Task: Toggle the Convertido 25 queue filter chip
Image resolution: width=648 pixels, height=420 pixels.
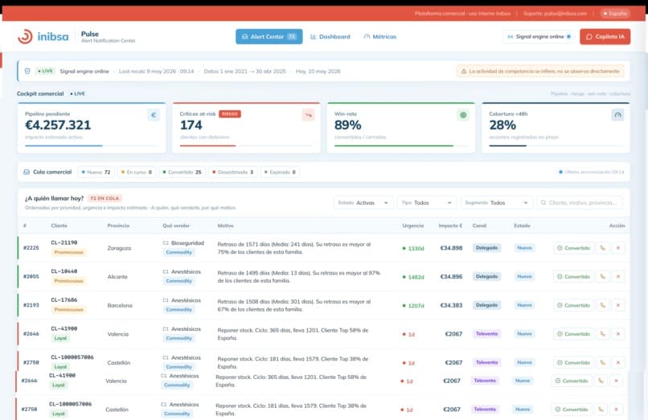Action: (x=183, y=172)
